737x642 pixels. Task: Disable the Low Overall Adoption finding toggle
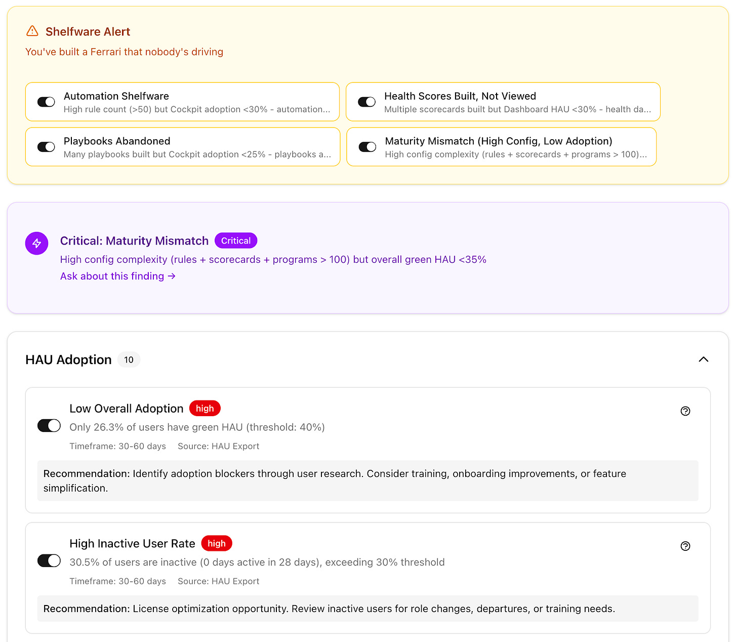pyautogui.click(x=49, y=426)
